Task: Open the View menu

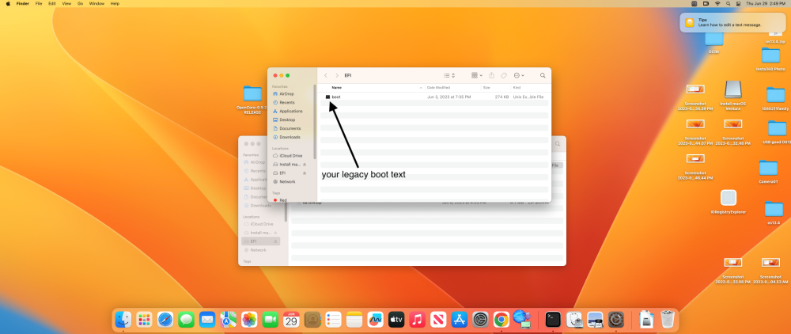Action: pos(66,3)
